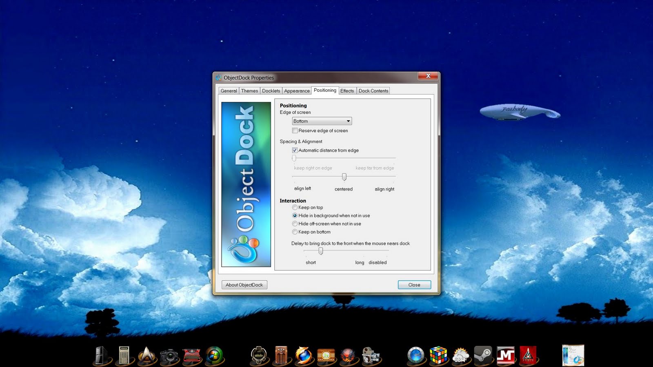Screen dimensions: 653x367
Task: Click the red sphere dock icon
Action: pos(348,355)
